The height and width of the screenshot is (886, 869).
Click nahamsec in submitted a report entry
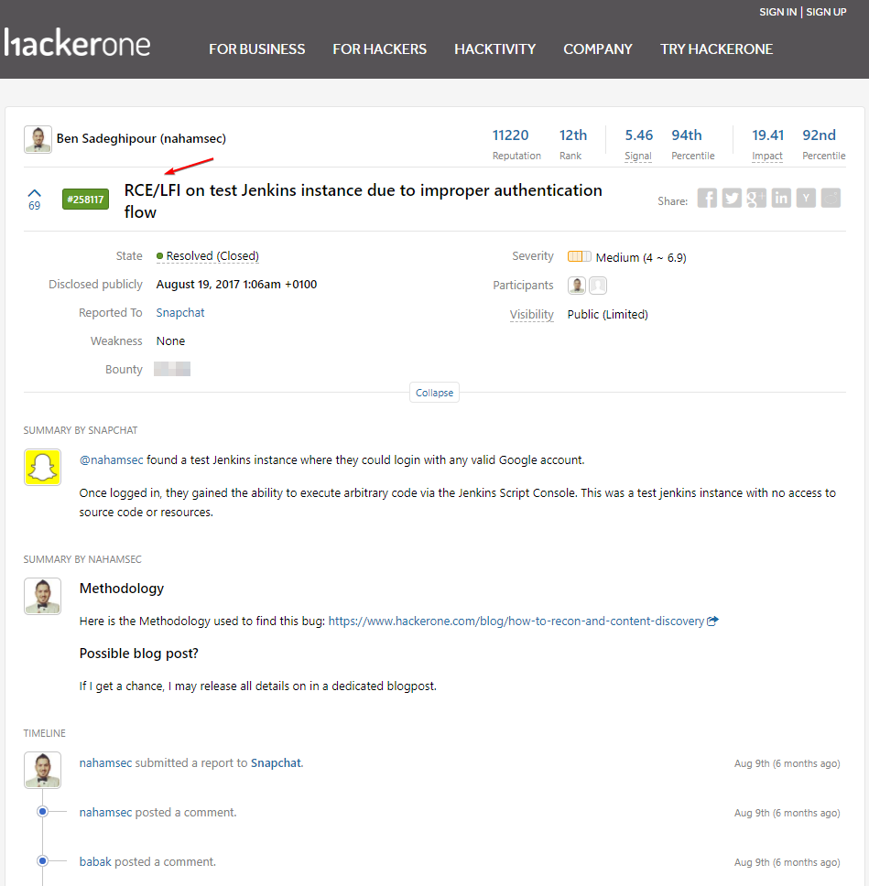pyautogui.click(x=105, y=762)
